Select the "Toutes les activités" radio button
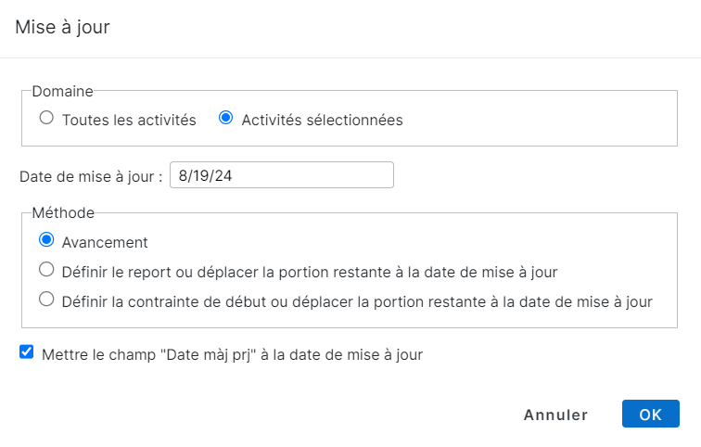The height and width of the screenshot is (447, 701). point(46,119)
